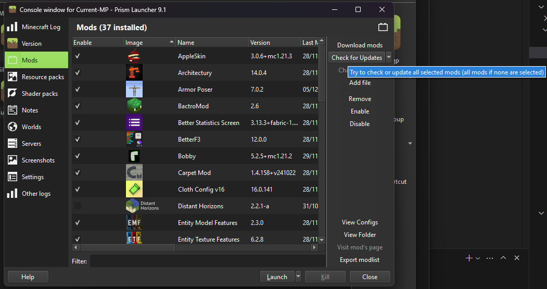Image resolution: width=547 pixels, height=289 pixels.
Task: Open the Screenshots sidebar icon
Action: click(x=12, y=160)
